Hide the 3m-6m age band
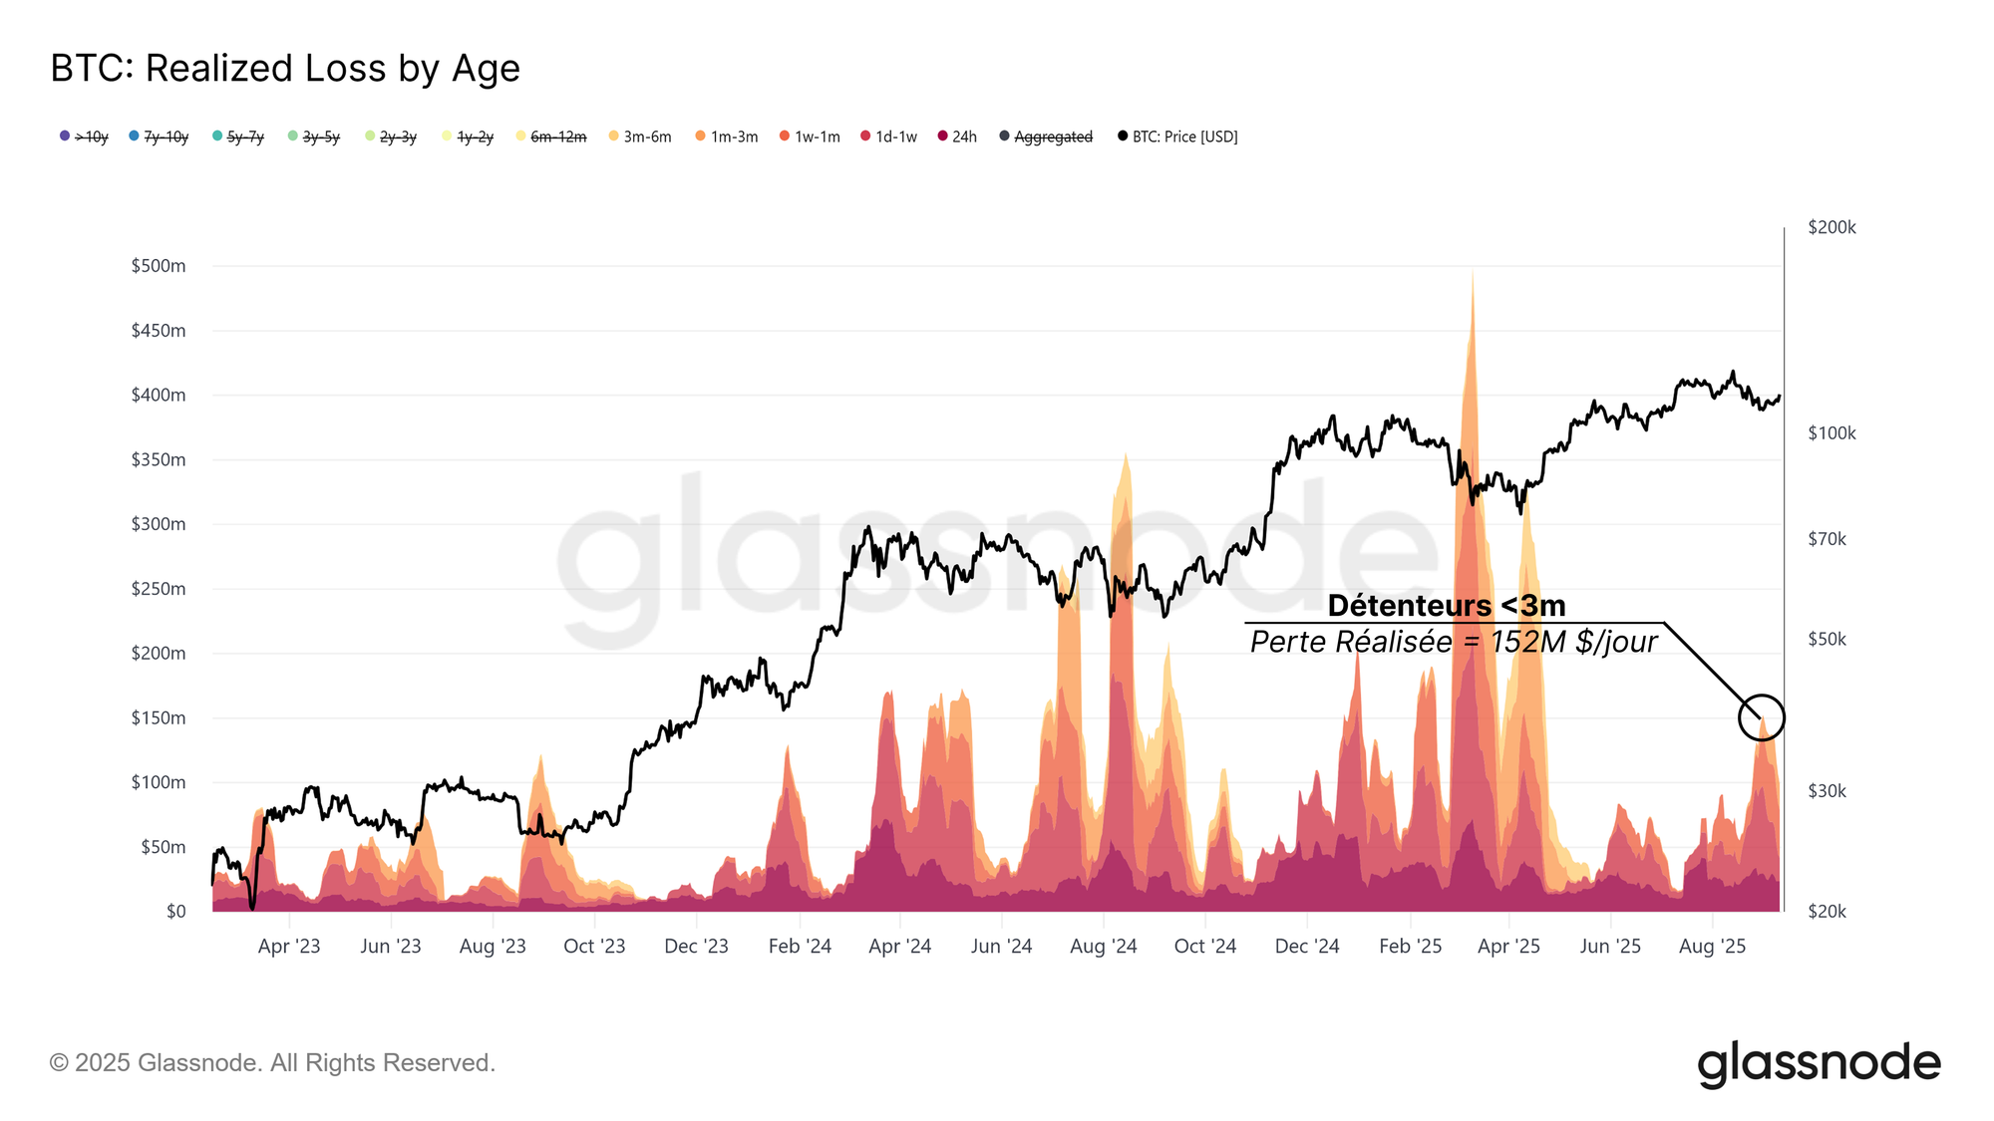The image size is (1994, 1121). (x=640, y=137)
